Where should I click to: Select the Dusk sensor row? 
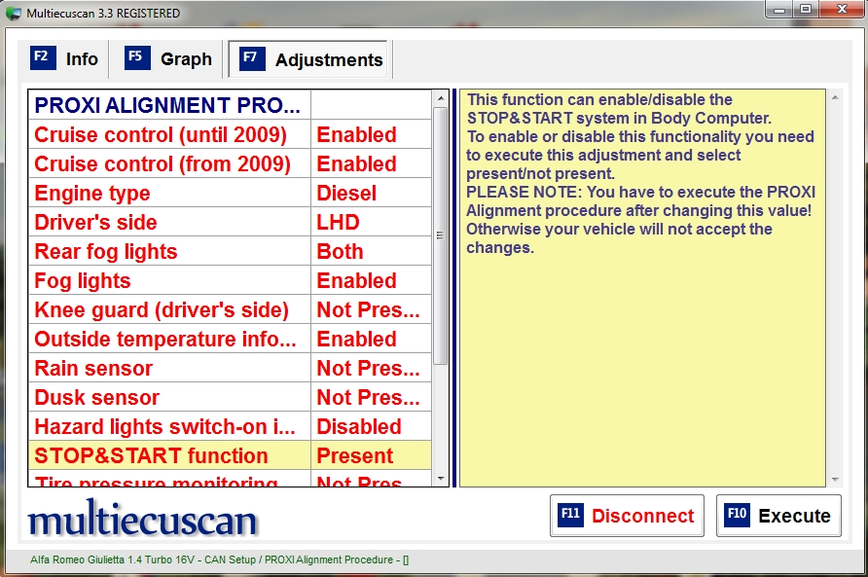[230, 397]
